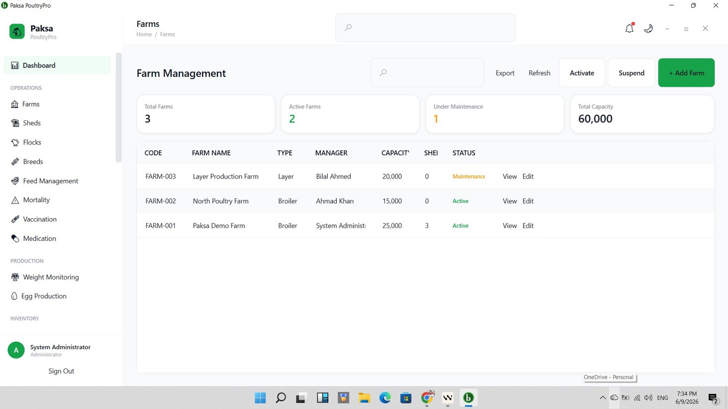This screenshot has height=409, width=728.
Task: View FARM-001 Paksa Demo Farm
Action: pos(510,225)
